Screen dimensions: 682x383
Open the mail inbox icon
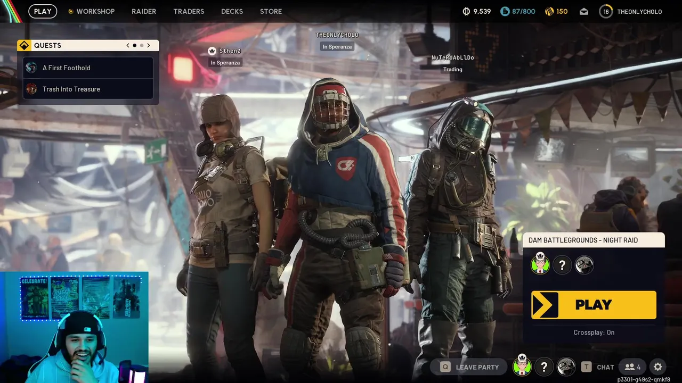[584, 12]
